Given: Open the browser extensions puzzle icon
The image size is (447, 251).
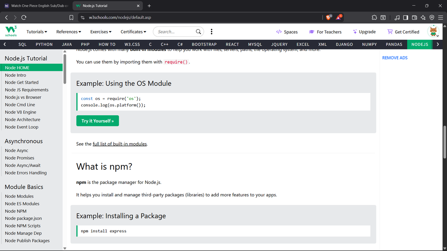Looking at the screenshot, I should tap(374, 17).
